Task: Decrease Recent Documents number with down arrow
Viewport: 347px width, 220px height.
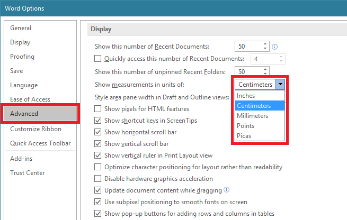Action: [x=265, y=48]
